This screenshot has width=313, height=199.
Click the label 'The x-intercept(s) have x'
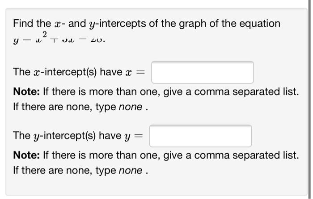pos(72,72)
